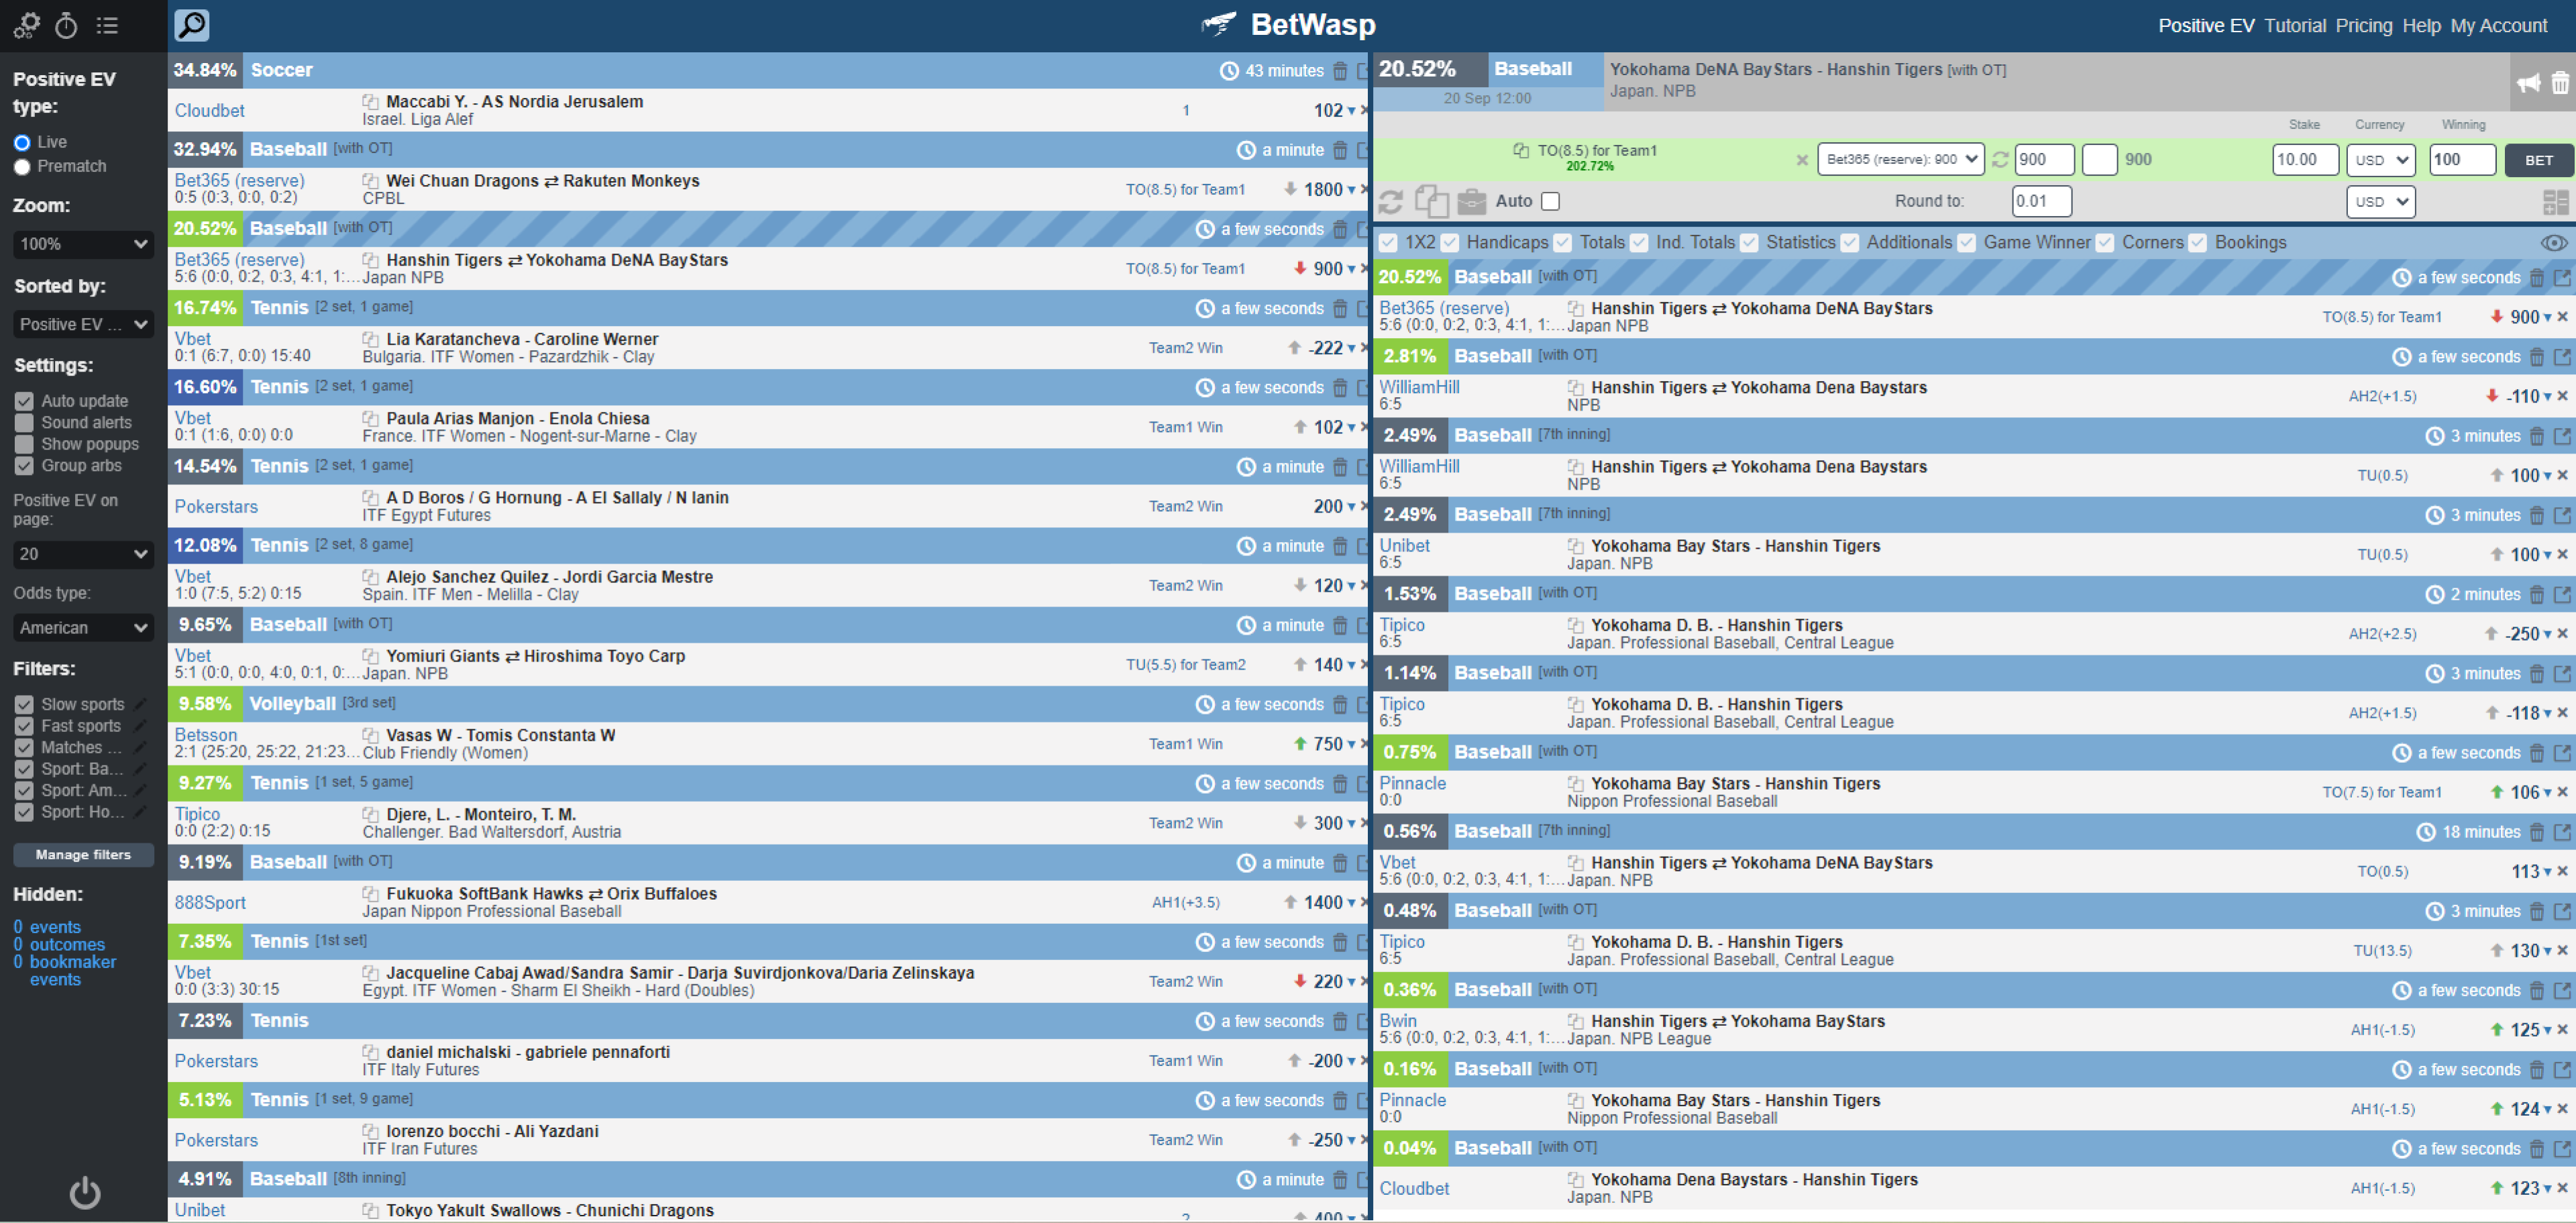The image size is (2576, 1223).
Task: Click the search magnifier icon in header
Action: pos(191,25)
